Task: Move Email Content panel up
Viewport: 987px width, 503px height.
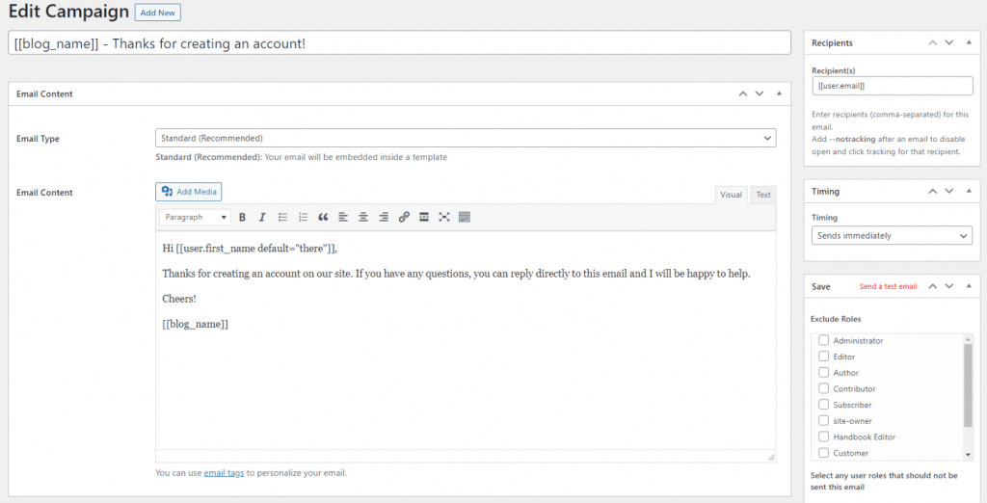Action: pos(743,93)
